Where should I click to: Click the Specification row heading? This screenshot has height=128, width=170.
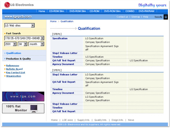coord(60,38)
